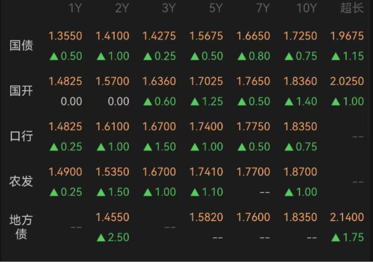Viewport: 373px width, 263px height.
Task: Click 地方债 超长 yield 2.1400
Action: 347,217
